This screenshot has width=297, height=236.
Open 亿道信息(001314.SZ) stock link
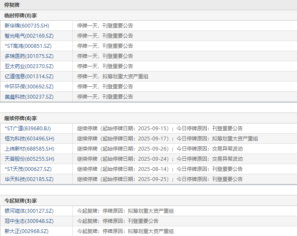tap(29, 77)
